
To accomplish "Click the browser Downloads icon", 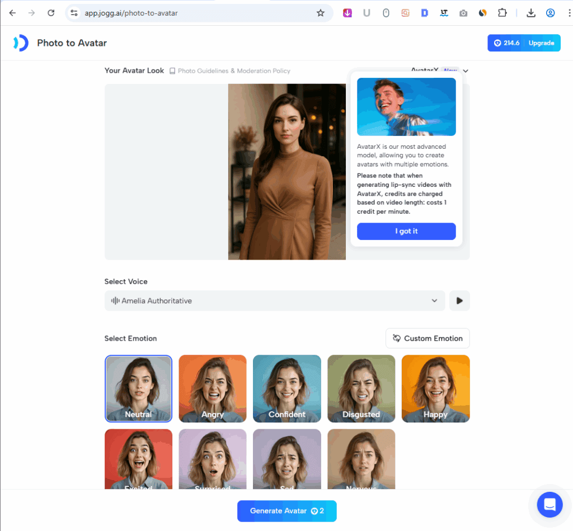I will click(532, 13).
